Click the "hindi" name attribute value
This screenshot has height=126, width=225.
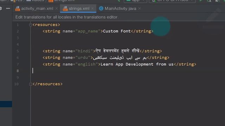click(x=84, y=51)
